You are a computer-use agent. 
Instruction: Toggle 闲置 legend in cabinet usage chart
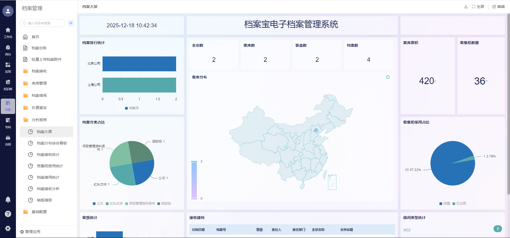coord(445,204)
